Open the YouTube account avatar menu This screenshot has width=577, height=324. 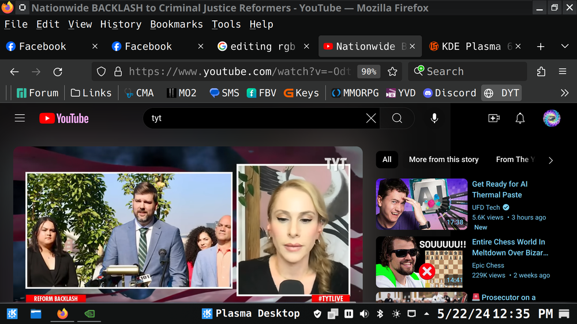tap(551, 118)
